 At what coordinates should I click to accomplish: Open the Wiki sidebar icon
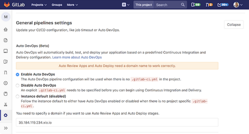[6, 94]
